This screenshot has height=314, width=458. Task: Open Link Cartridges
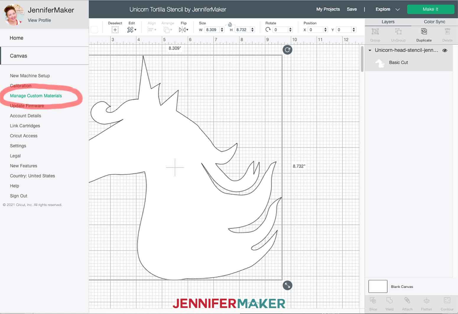[25, 126]
